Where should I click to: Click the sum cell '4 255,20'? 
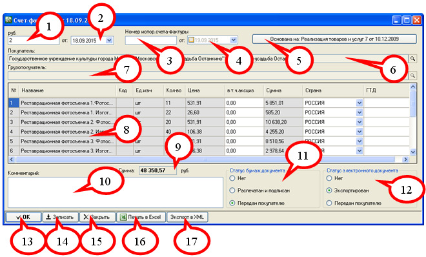point(283,132)
